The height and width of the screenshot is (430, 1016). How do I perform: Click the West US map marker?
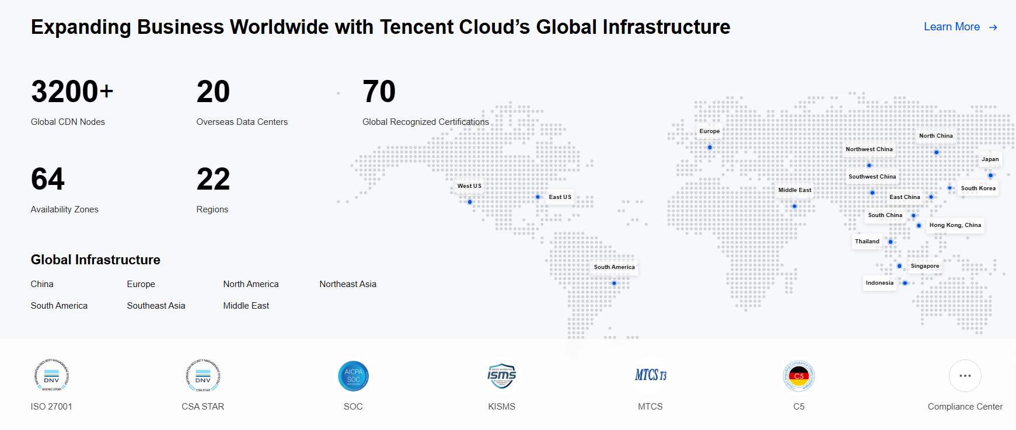pyautogui.click(x=470, y=202)
